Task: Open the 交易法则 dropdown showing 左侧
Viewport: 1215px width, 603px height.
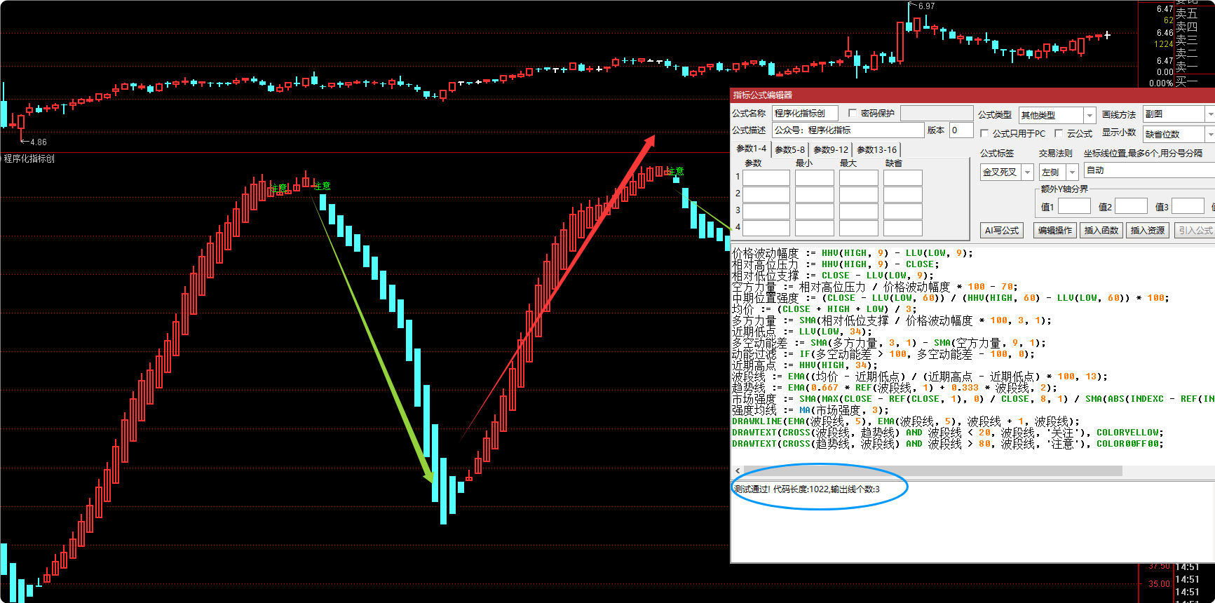Action: point(1072,172)
